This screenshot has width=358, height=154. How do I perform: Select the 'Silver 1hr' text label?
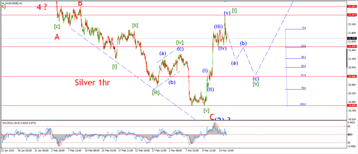(x=93, y=83)
